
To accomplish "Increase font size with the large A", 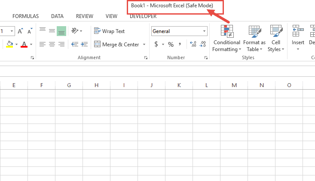I will [20, 31].
